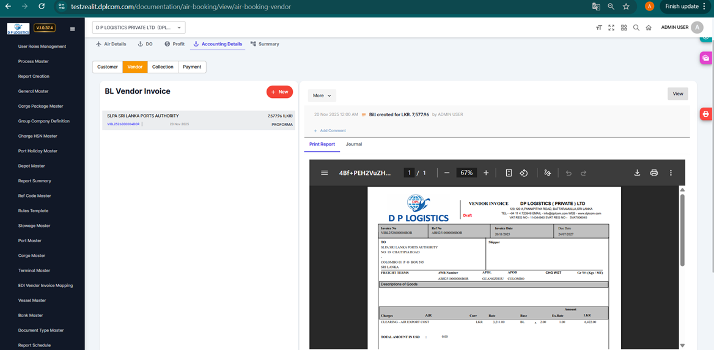Open the D P Logistics company dropdown
714x350 pixels.
coord(139,28)
